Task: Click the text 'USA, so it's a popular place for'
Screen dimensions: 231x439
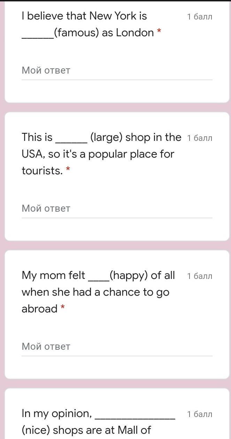Action: [x=98, y=154]
